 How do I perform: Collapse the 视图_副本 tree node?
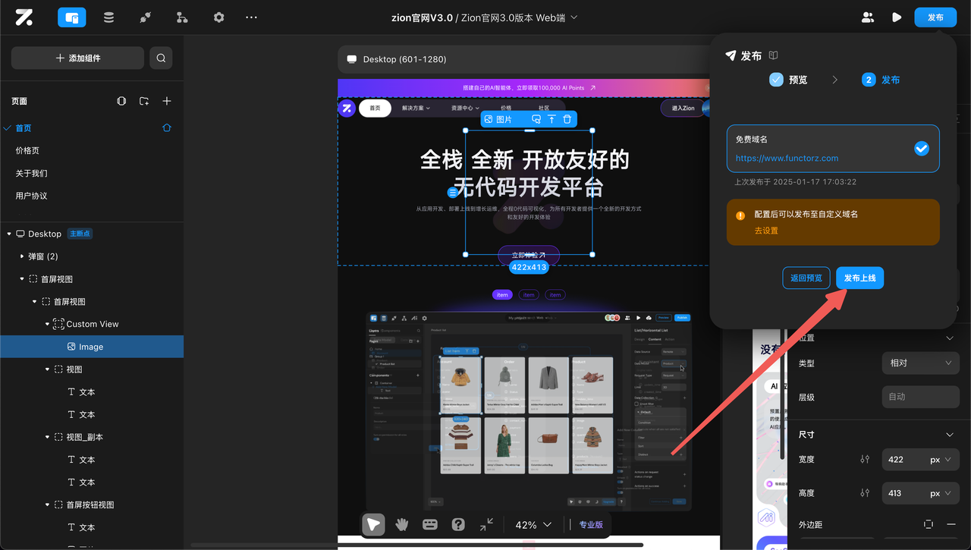point(47,437)
